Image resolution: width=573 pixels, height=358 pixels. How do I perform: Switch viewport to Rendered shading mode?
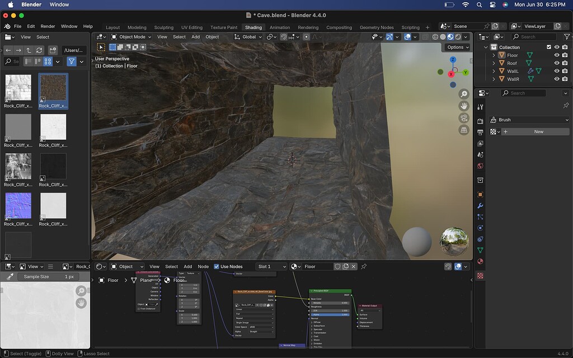pos(459,37)
